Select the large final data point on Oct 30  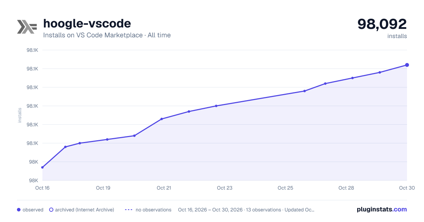click(x=407, y=65)
